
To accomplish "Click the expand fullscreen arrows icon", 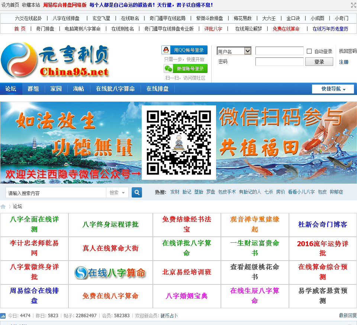I will [354, 5].
